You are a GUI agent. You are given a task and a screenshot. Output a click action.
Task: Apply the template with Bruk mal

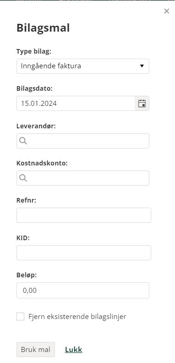click(x=36, y=349)
